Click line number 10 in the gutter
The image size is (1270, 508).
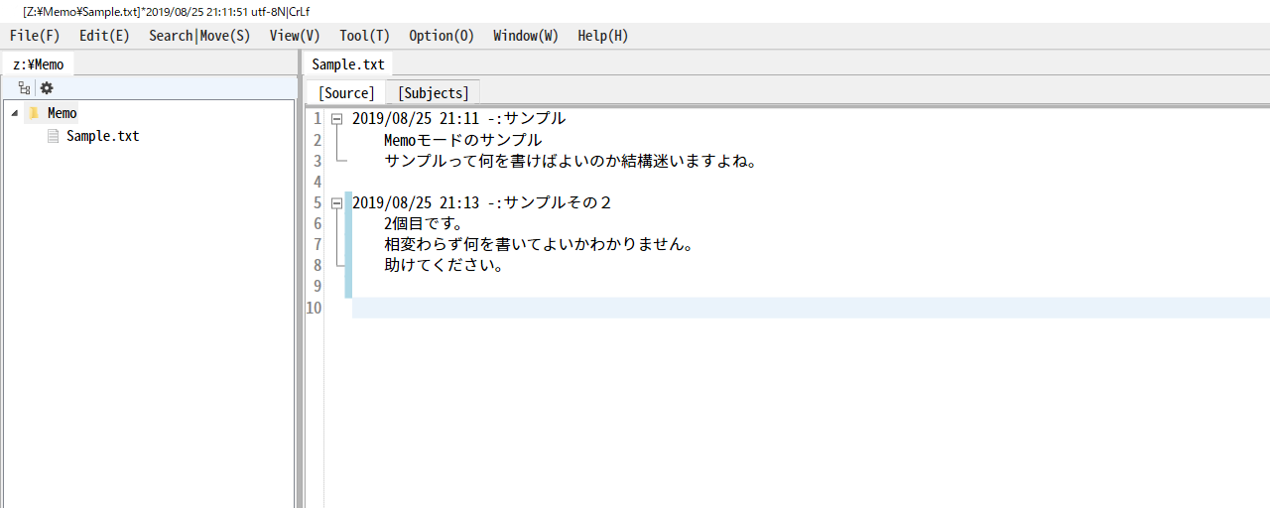pyautogui.click(x=314, y=308)
